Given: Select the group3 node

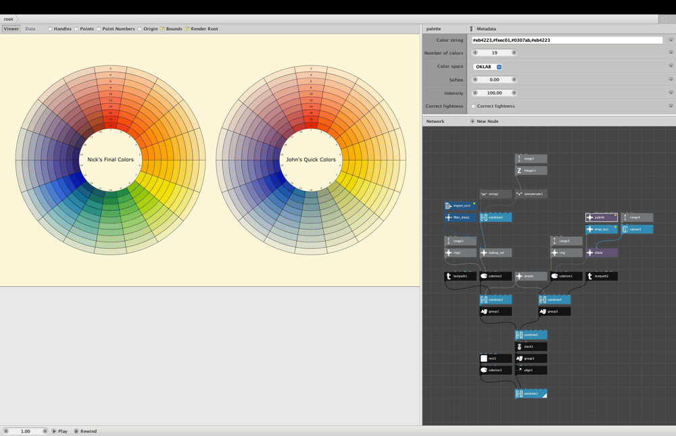Looking at the screenshot, I should pos(531,358).
